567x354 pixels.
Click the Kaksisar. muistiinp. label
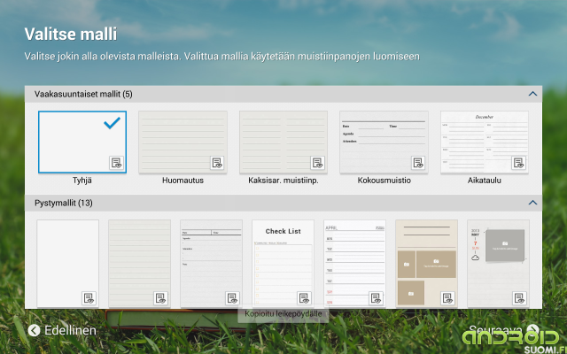[283, 181]
